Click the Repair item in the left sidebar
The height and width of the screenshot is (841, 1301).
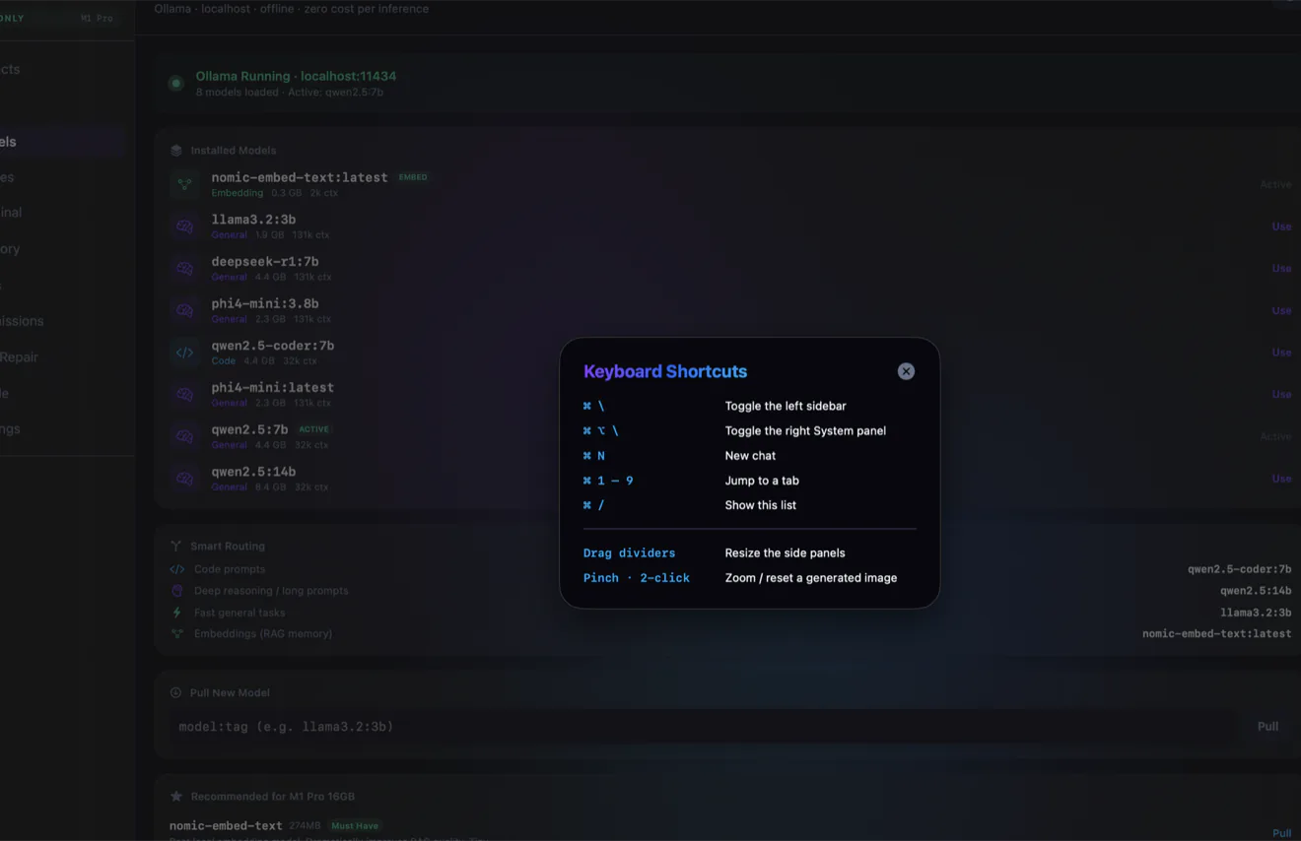point(19,356)
